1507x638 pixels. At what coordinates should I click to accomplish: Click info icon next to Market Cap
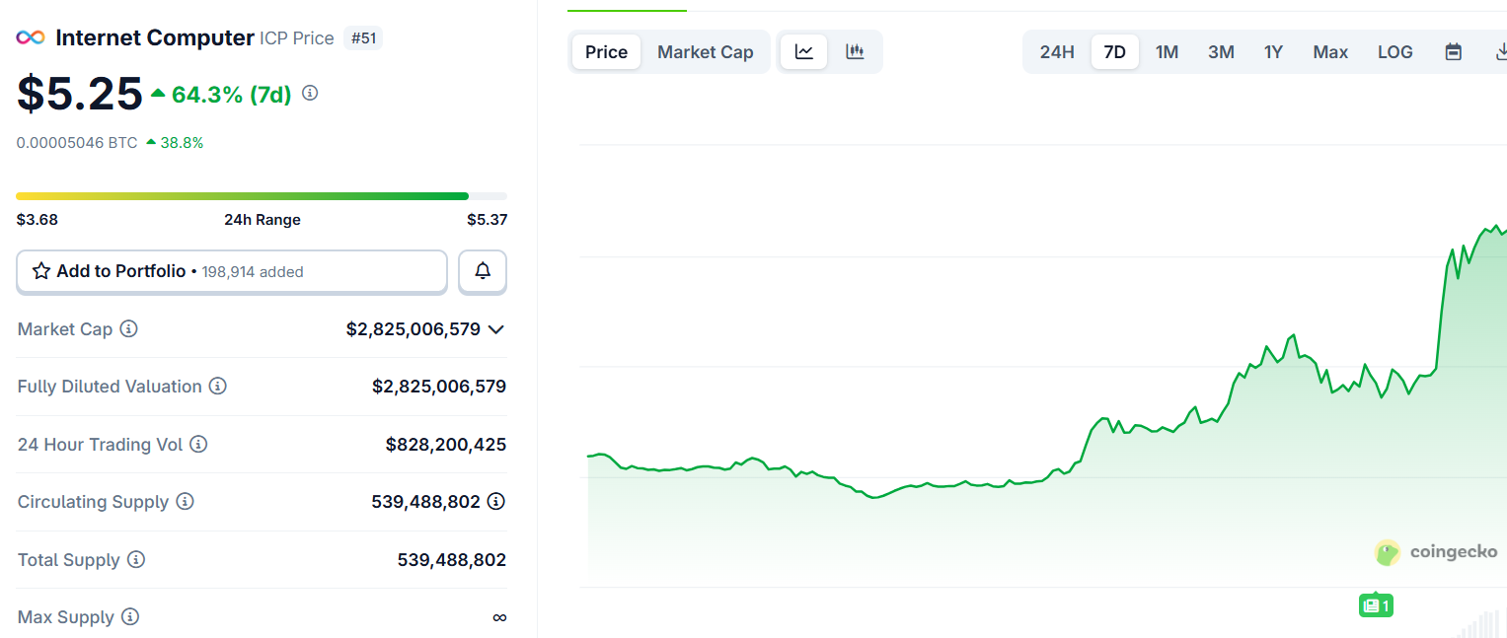pos(128,329)
